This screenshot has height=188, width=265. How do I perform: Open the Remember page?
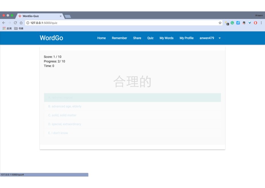(x=119, y=38)
